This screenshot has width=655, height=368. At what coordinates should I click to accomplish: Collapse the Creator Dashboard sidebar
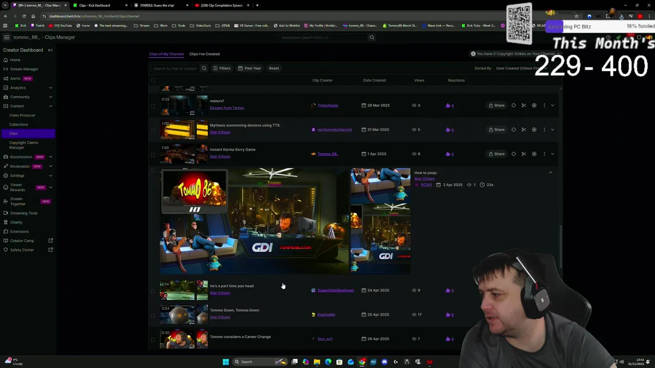(50, 50)
